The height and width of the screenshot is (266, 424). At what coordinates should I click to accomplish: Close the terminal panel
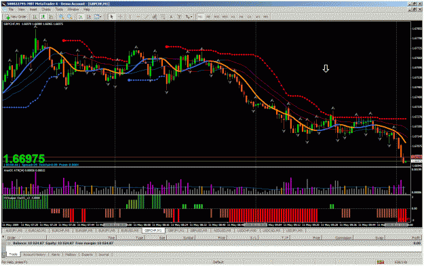pos(3,237)
